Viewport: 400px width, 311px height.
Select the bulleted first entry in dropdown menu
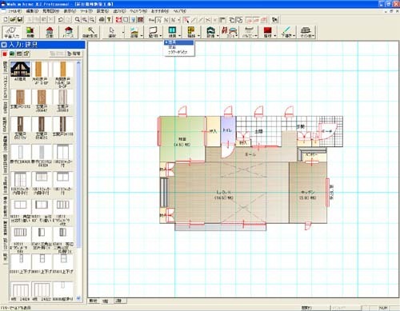tap(179, 42)
